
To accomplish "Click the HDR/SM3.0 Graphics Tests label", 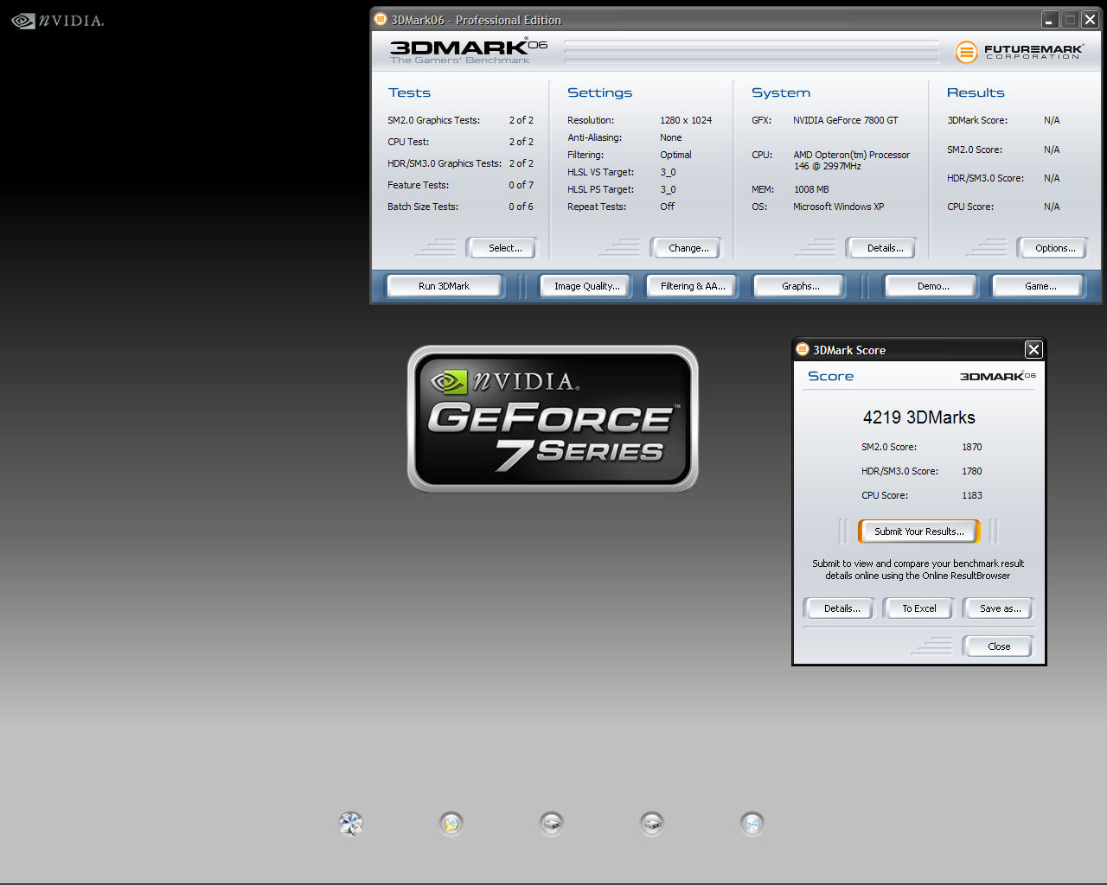I will pyautogui.click(x=445, y=163).
